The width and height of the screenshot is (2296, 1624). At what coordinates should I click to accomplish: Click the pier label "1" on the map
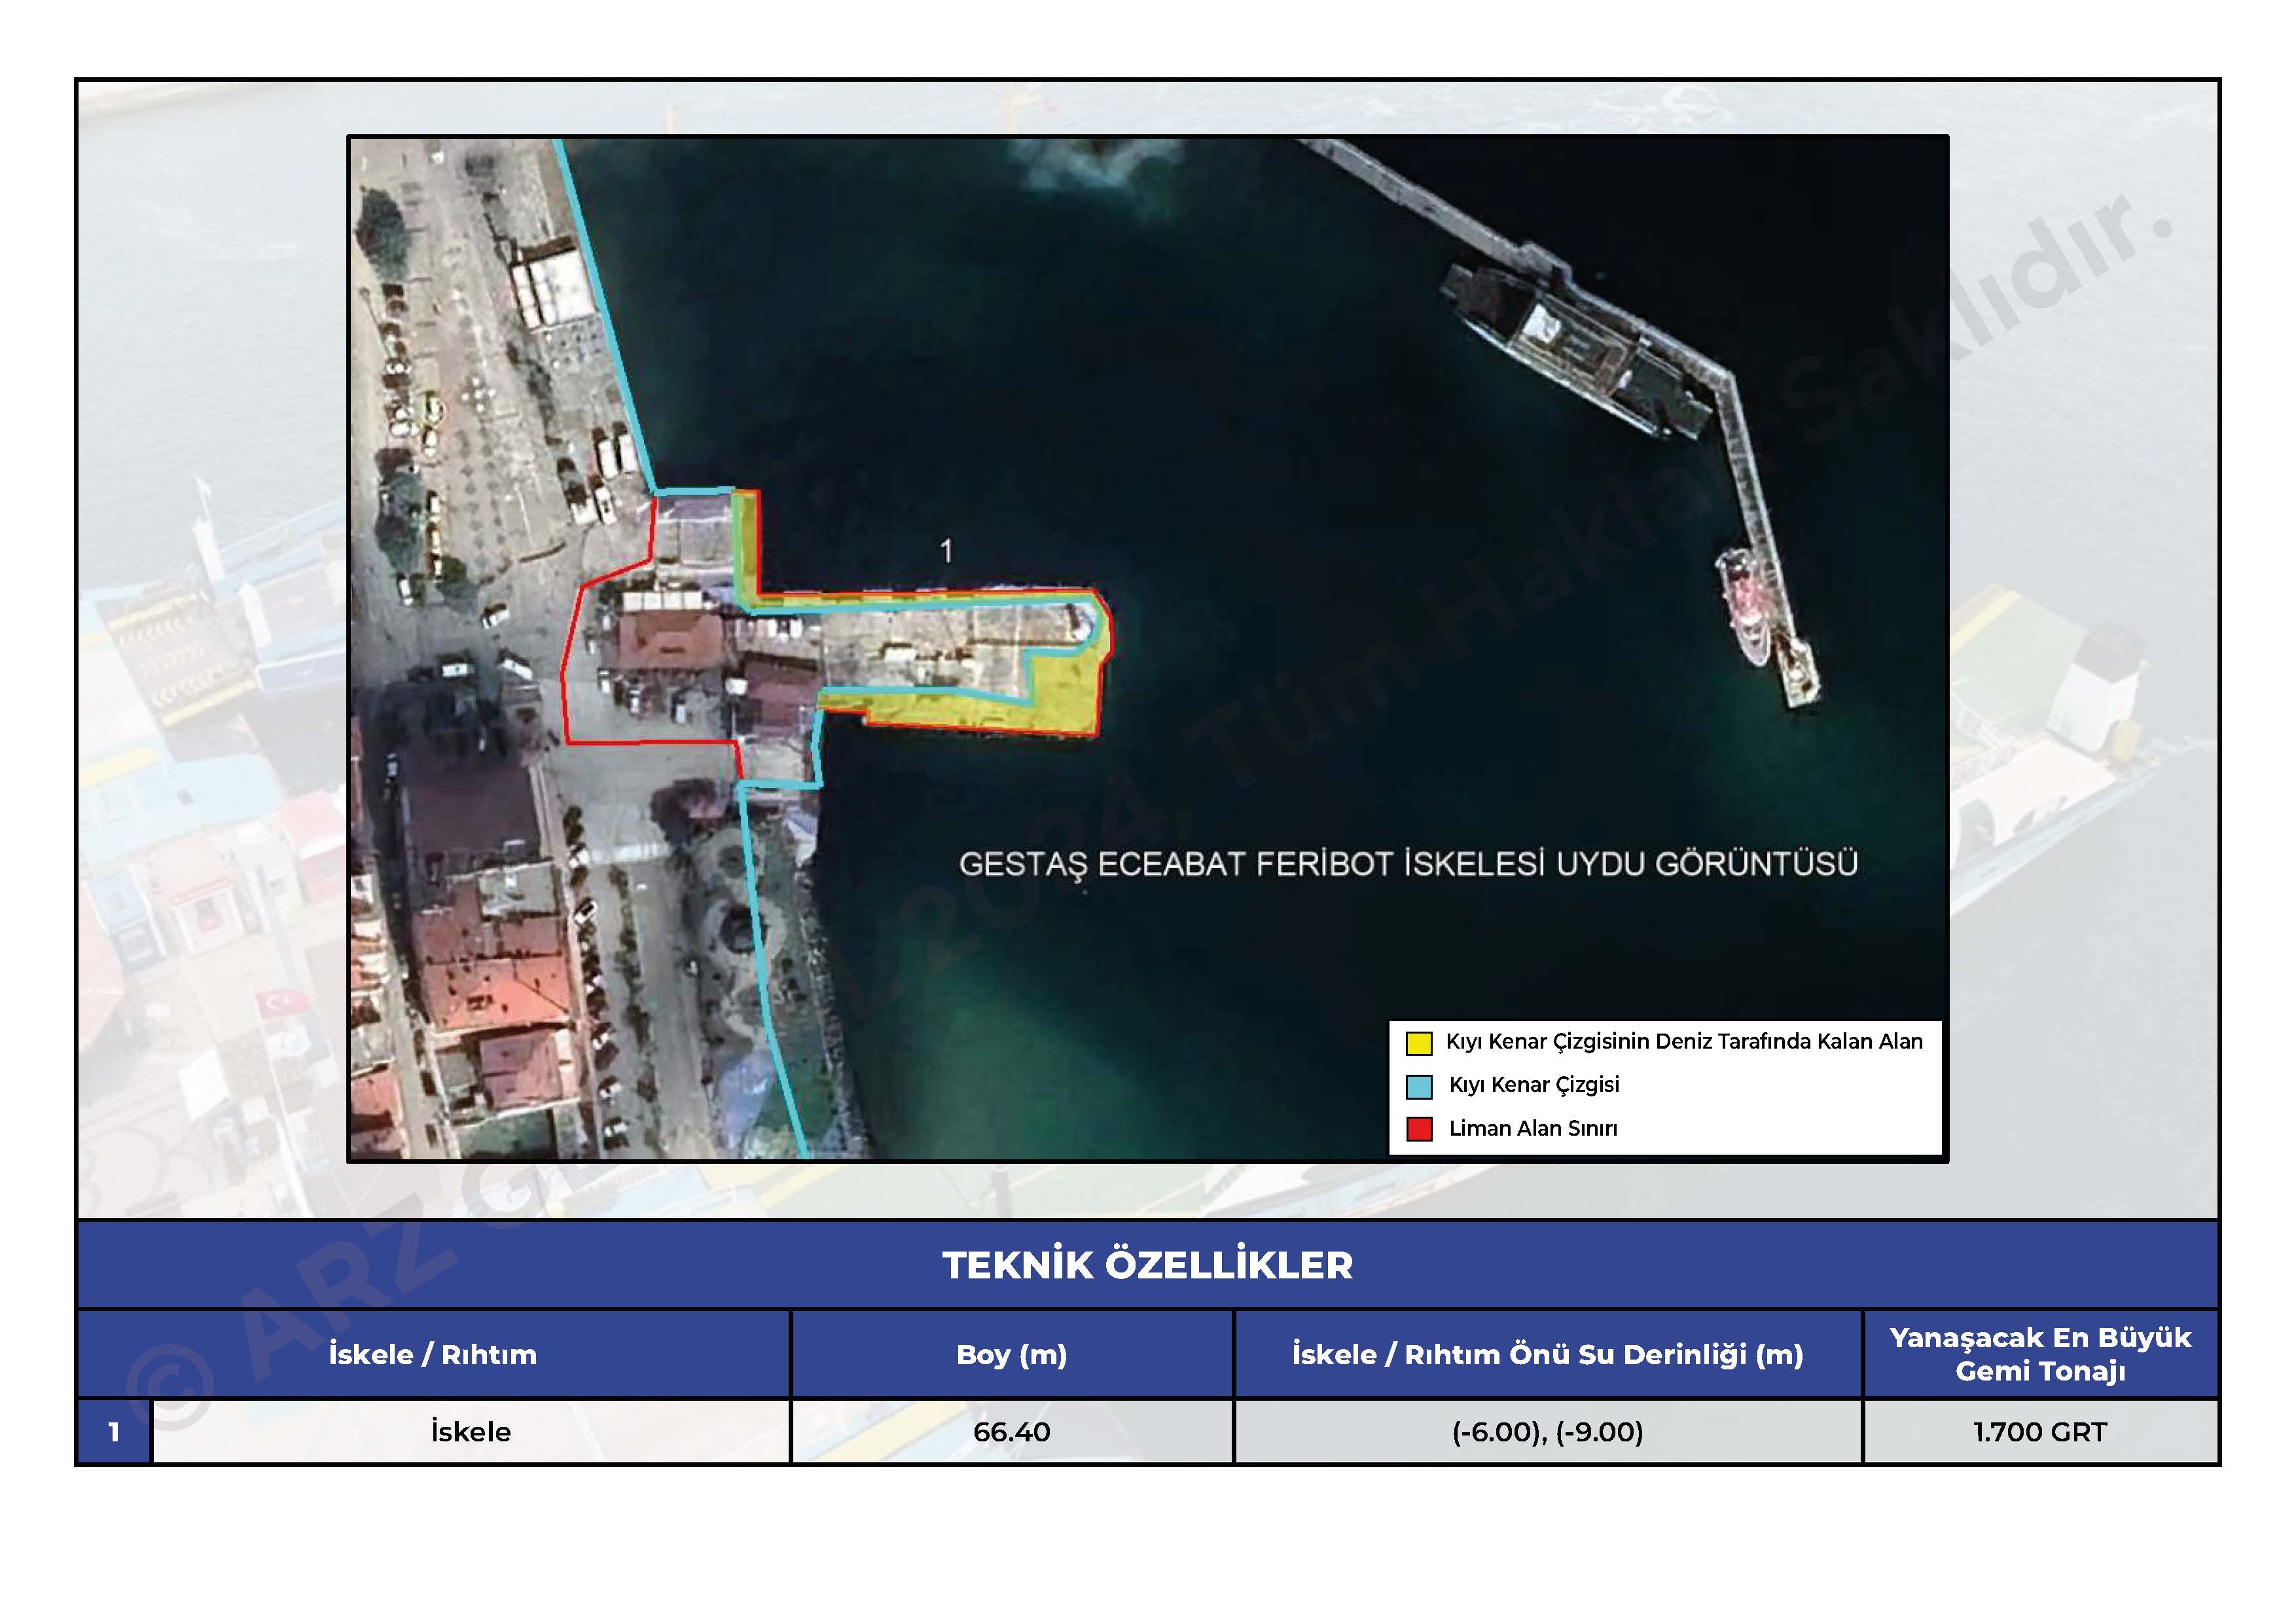946,551
